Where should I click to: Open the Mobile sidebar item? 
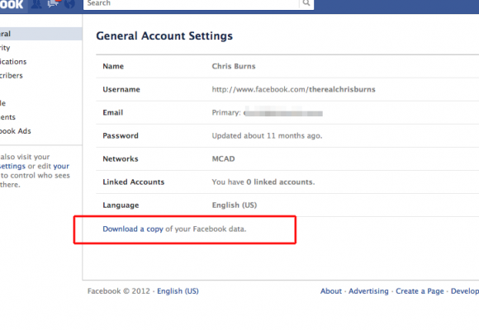tap(2, 103)
